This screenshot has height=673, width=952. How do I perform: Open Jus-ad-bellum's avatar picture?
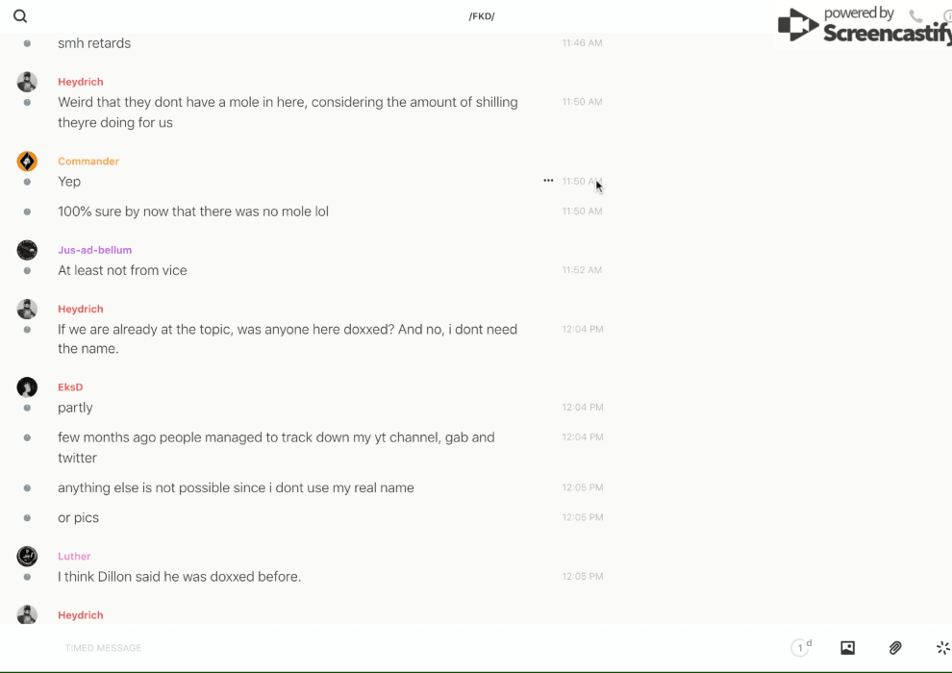pyautogui.click(x=27, y=250)
